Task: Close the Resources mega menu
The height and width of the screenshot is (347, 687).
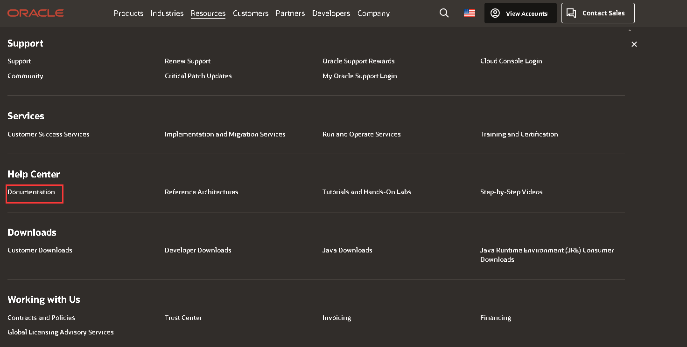Action: click(634, 44)
